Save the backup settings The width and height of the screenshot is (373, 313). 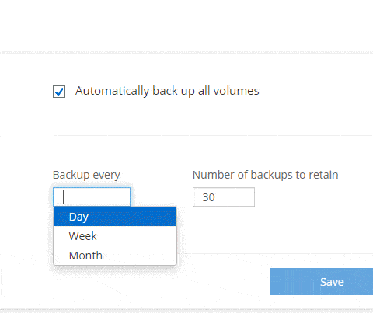click(322, 281)
